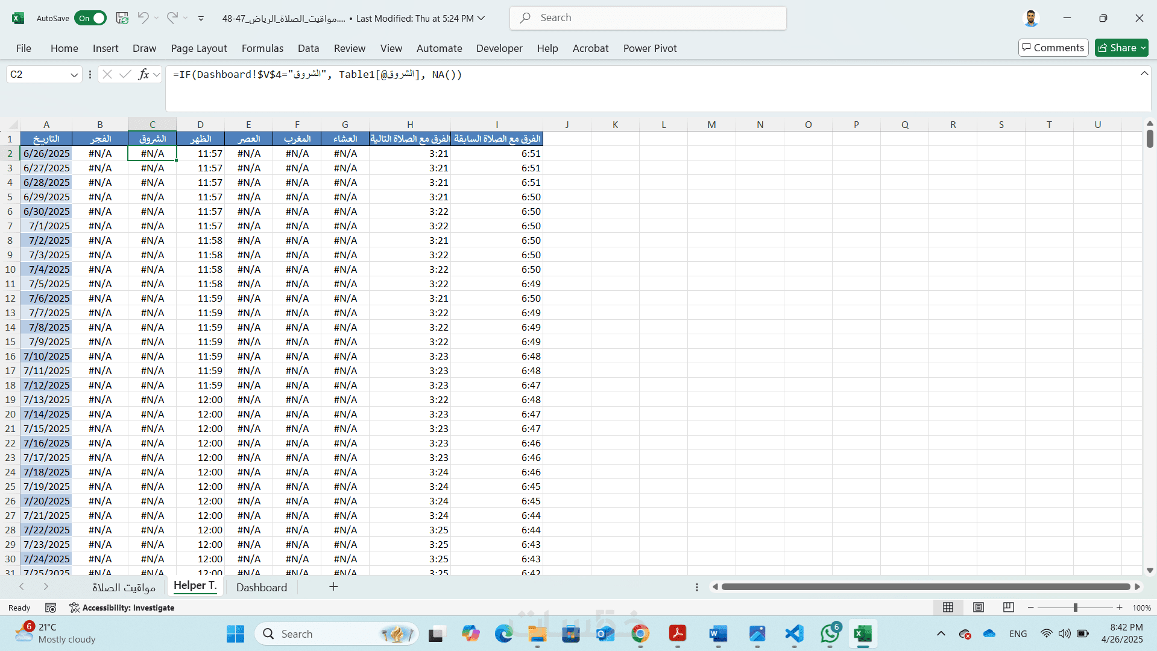Toggle the AutoSave switch
The image size is (1157, 651).
coord(90,18)
